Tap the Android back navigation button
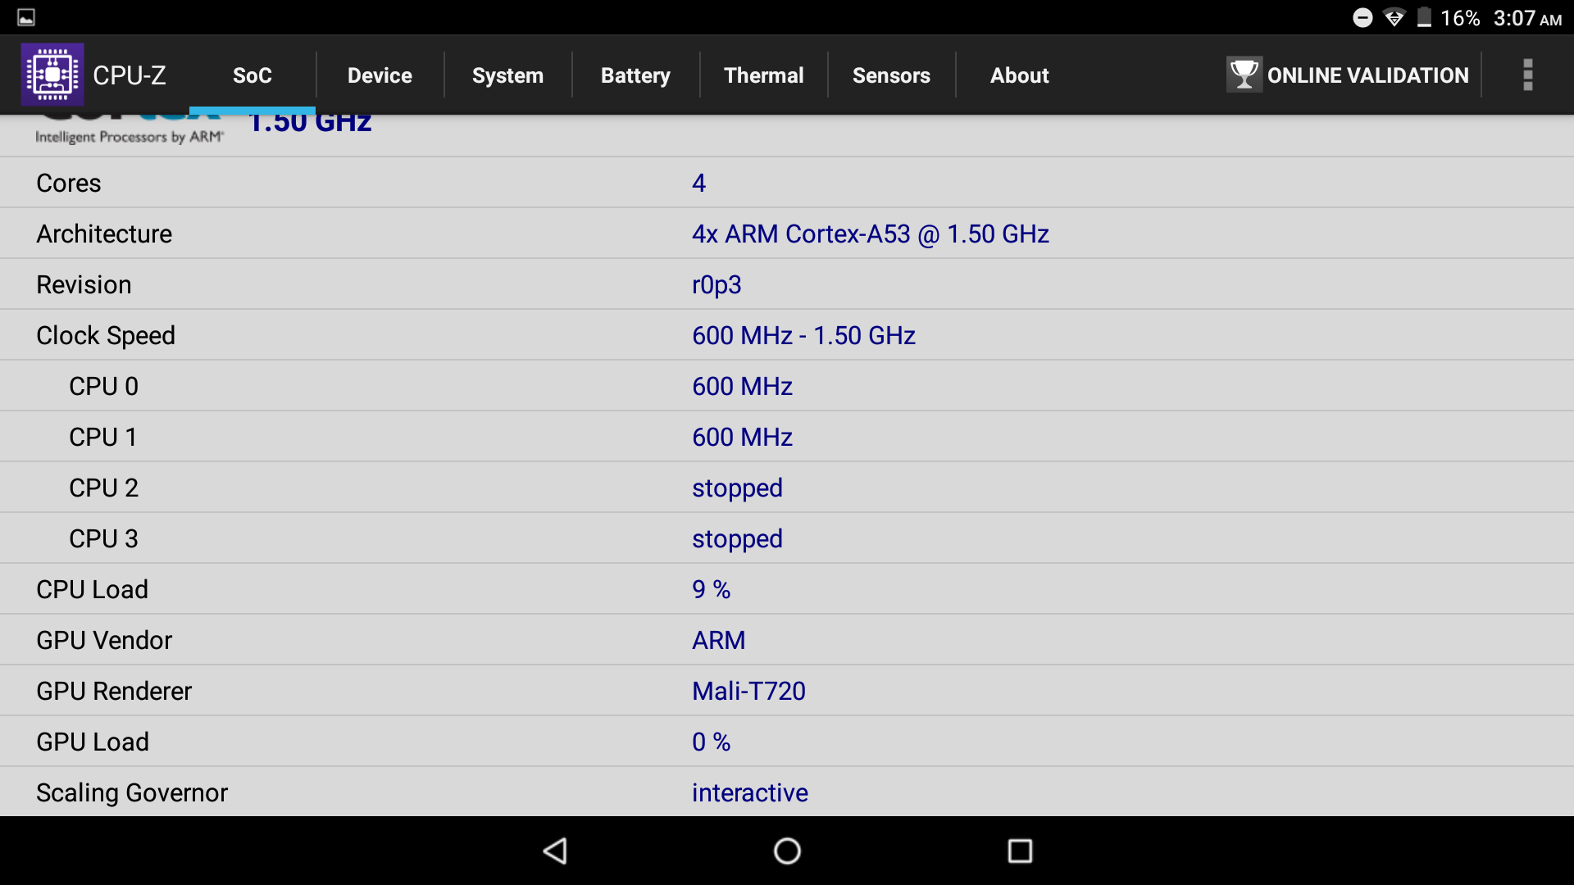Viewport: 1574px width, 885px height. 556,851
